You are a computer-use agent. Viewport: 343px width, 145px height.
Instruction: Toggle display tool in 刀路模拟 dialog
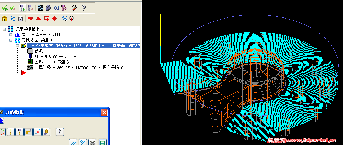click(11, 132)
